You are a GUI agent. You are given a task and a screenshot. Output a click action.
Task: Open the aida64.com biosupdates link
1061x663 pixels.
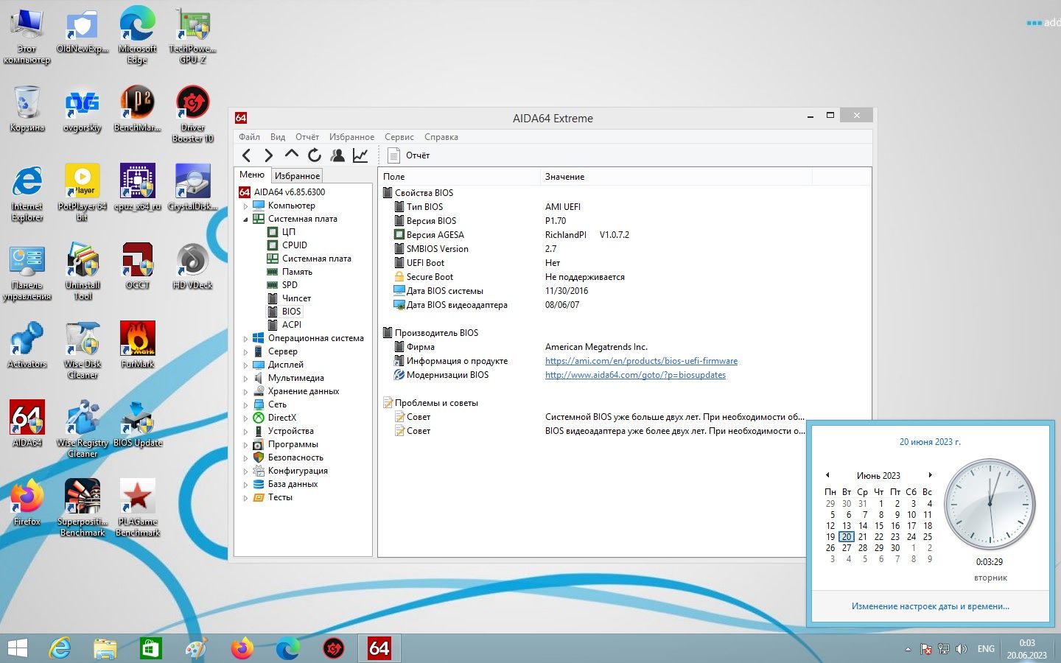635,375
